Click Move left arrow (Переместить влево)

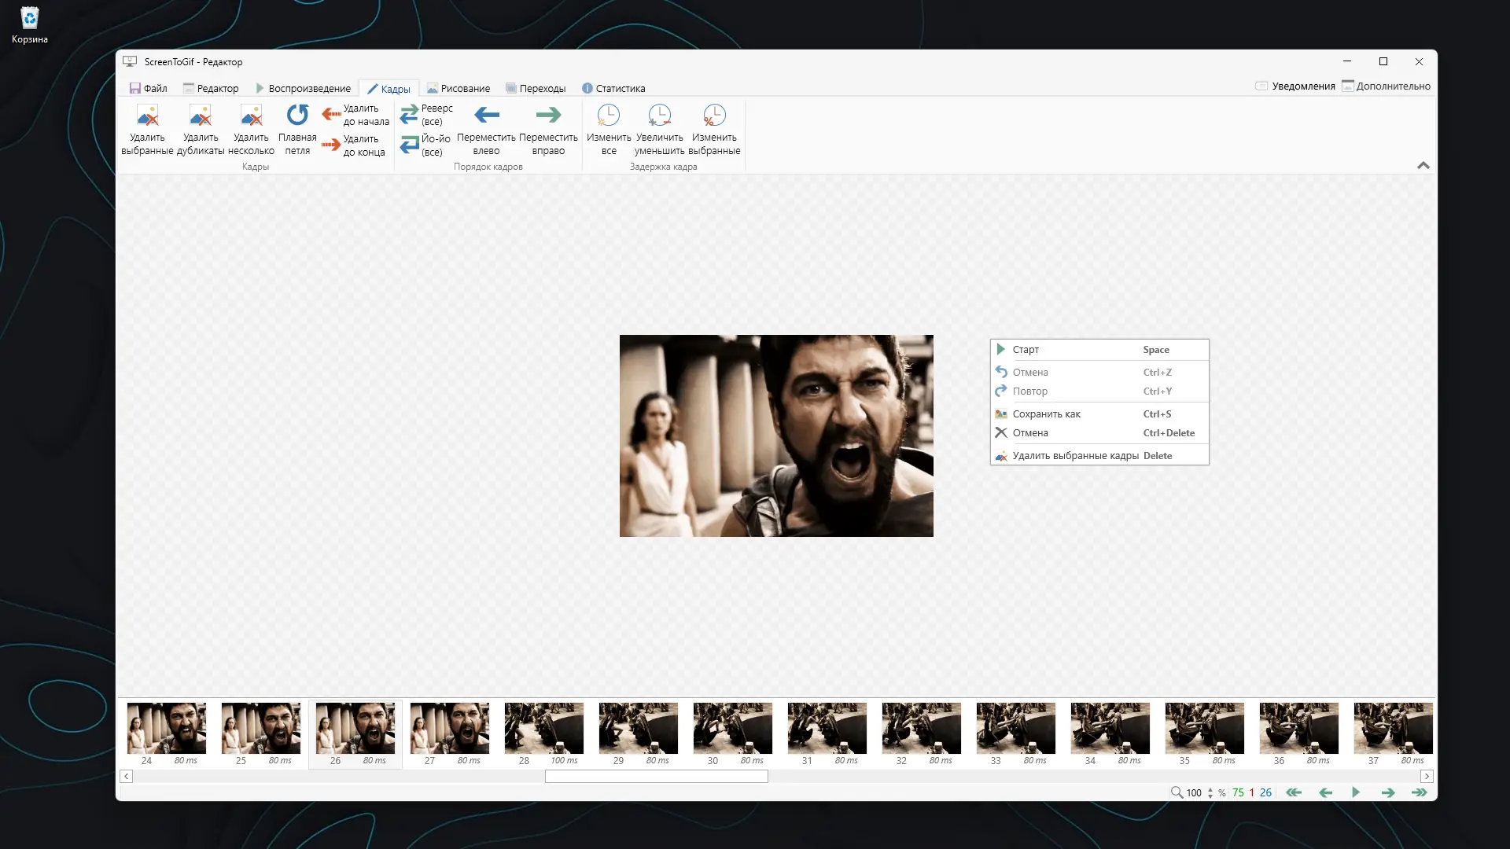(486, 116)
